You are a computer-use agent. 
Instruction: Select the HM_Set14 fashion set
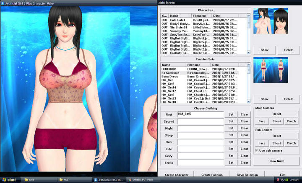point(200,88)
